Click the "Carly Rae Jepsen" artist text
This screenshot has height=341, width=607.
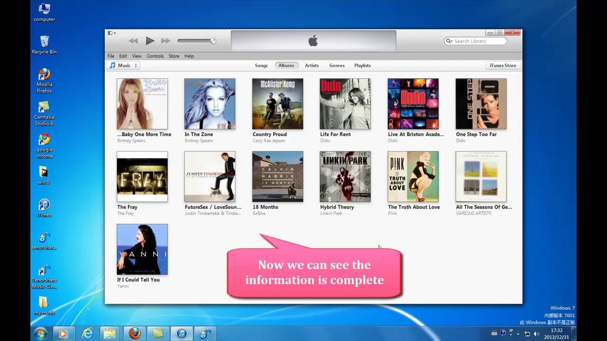click(269, 141)
